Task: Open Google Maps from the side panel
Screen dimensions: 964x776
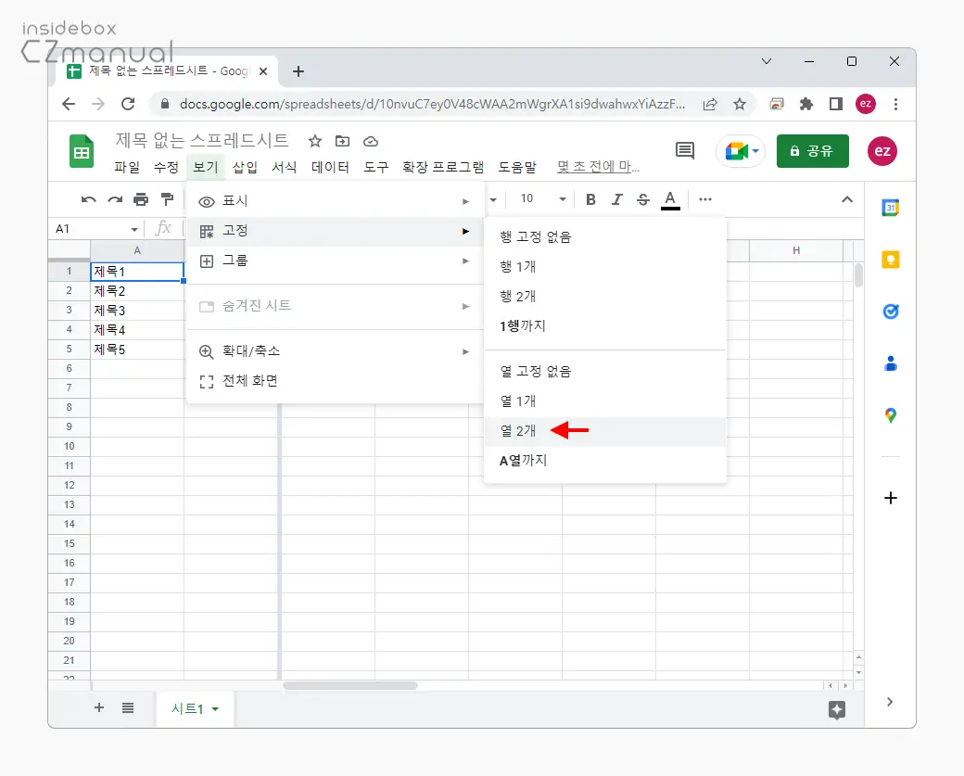Action: pyautogui.click(x=890, y=415)
